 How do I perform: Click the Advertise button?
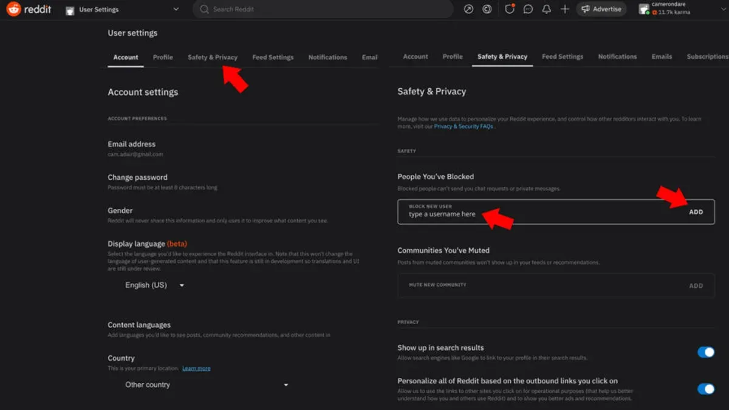coord(601,9)
